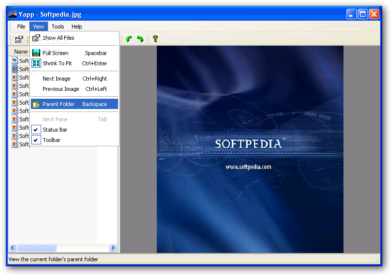Select Previous Image menu entry
392x276 pixels.
coord(74,89)
